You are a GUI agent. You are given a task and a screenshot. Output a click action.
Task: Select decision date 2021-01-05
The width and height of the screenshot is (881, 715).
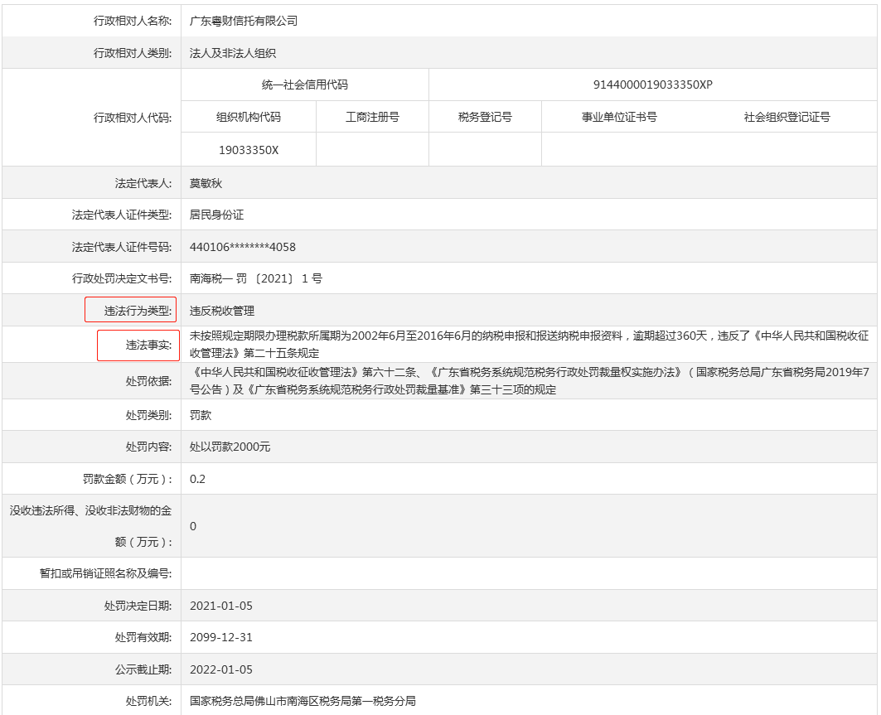220,606
